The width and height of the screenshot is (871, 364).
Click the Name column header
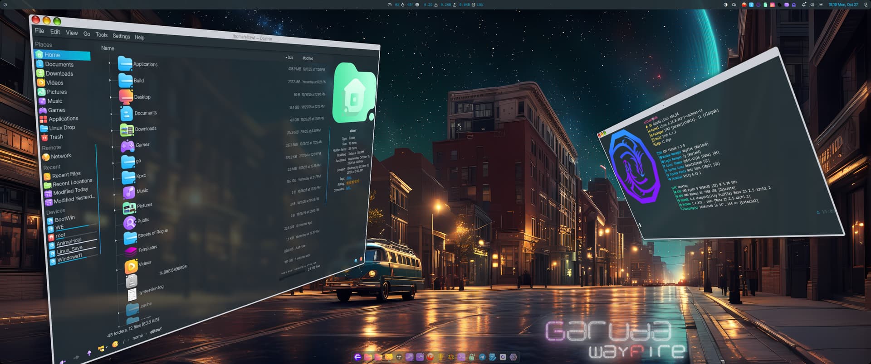pyautogui.click(x=108, y=48)
